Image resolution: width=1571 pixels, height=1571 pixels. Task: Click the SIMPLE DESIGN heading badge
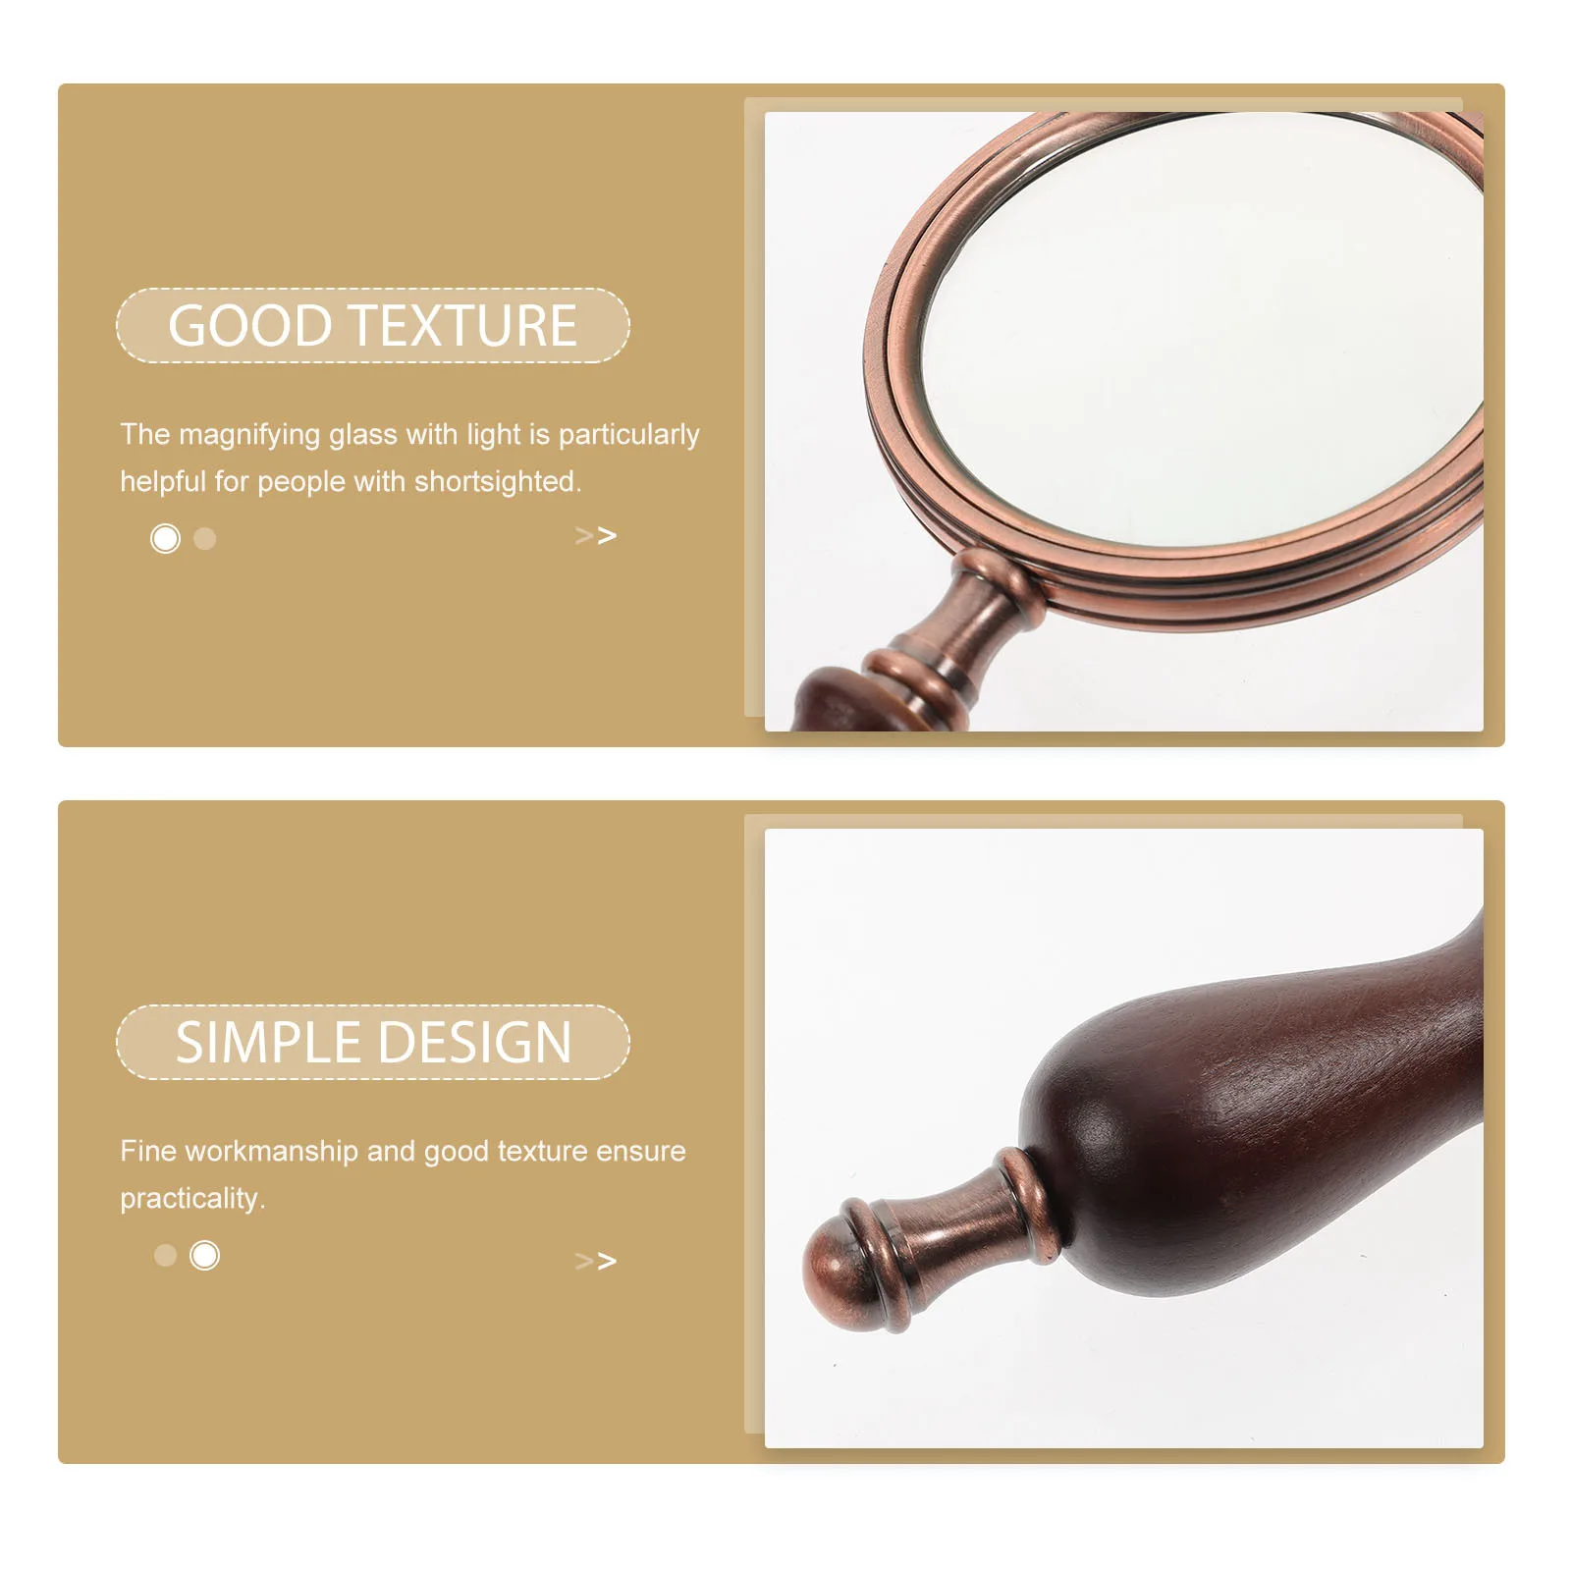pyautogui.click(x=373, y=1042)
